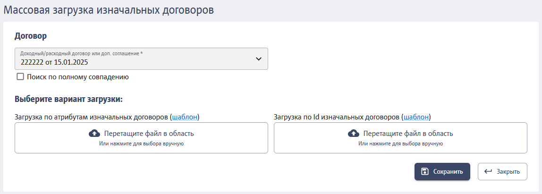Viewport: 542px width, 194px height.
Task: Click the return arrow icon on Закрыть
Action: click(488, 171)
